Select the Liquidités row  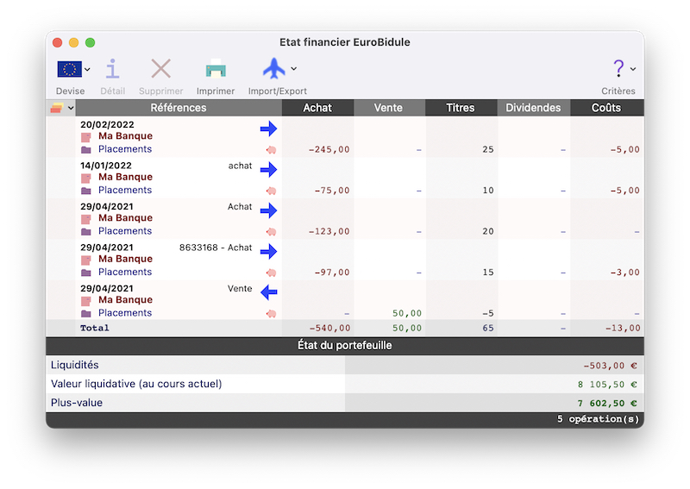[x=344, y=365]
